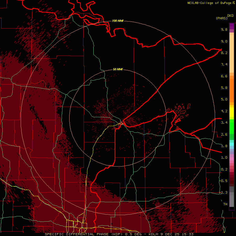Image resolution: width=236 pixels, height=236 pixels.
Task: Click the 0.2 scale value
Action: pyautogui.click(x=224, y=169)
